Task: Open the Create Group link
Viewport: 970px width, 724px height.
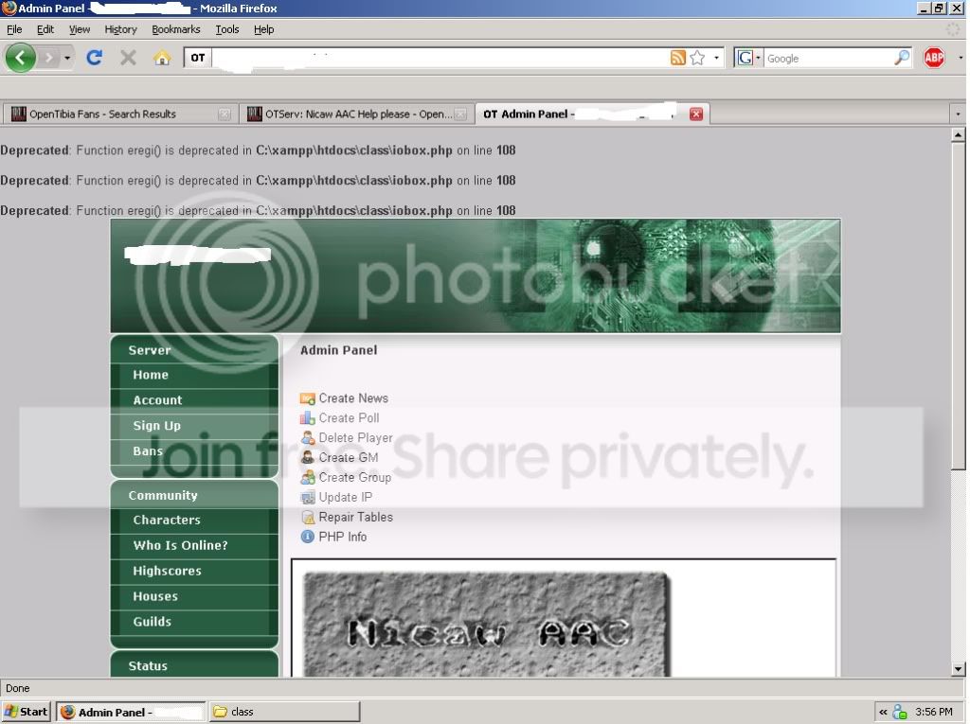Action: coord(355,477)
